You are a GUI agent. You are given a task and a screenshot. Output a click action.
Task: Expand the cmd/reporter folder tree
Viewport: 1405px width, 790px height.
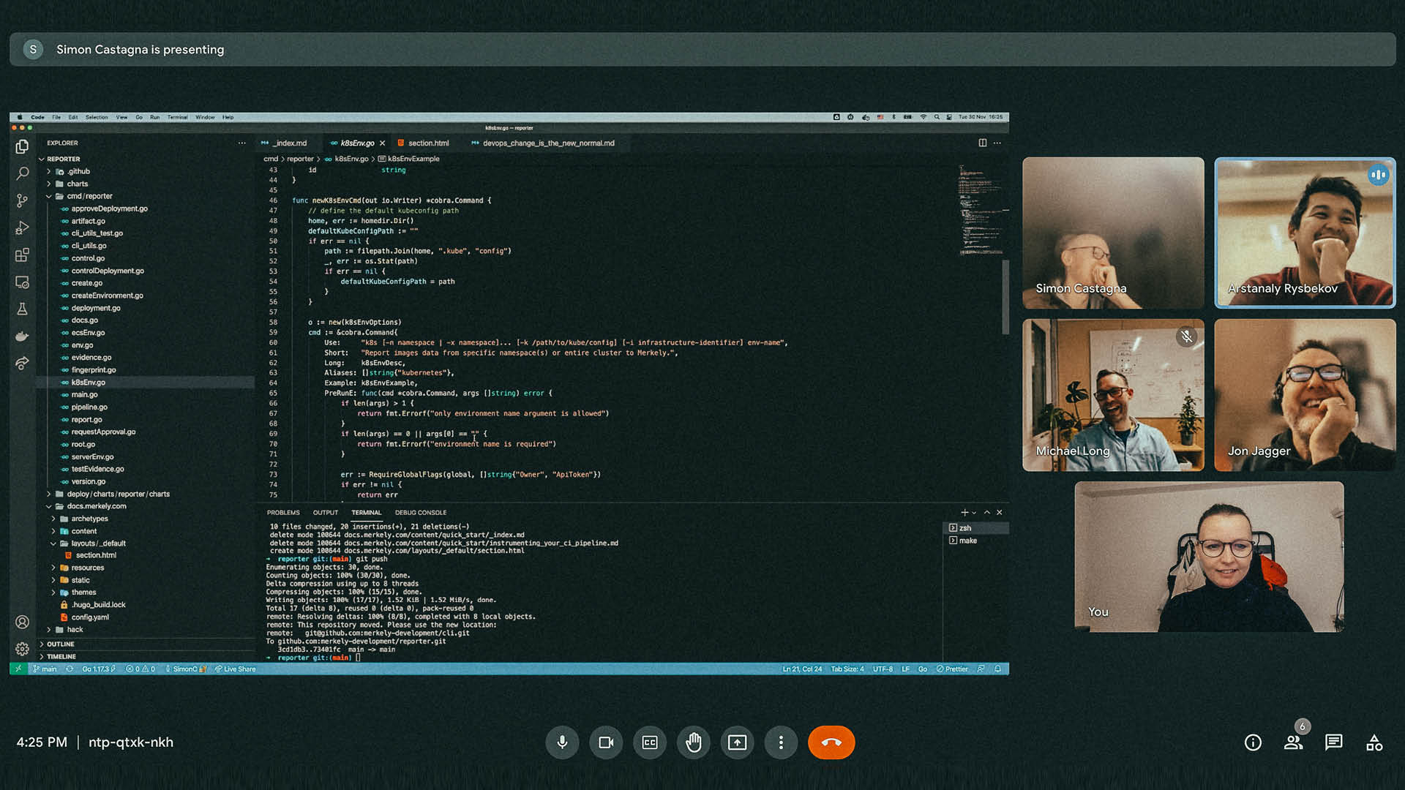49,196
